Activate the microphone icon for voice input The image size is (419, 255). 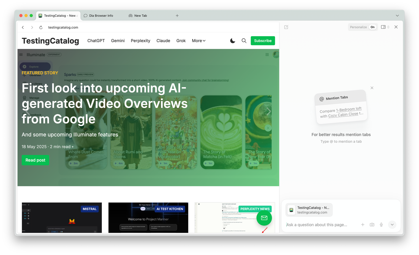[x=381, y=225]
